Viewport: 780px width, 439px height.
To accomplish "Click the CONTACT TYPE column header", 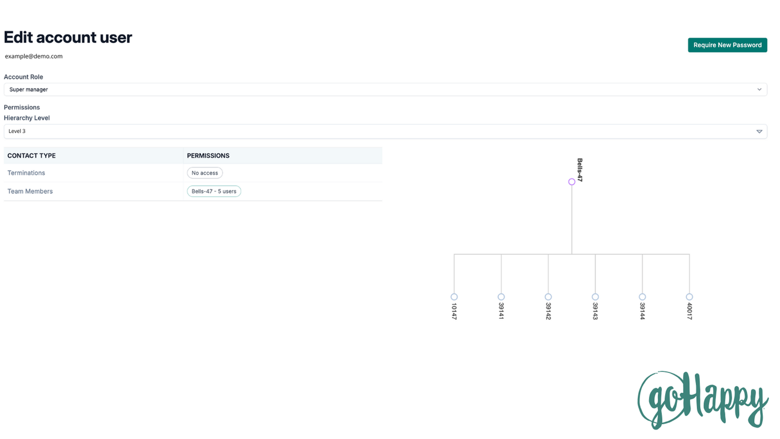I will [x=31, y=156].
